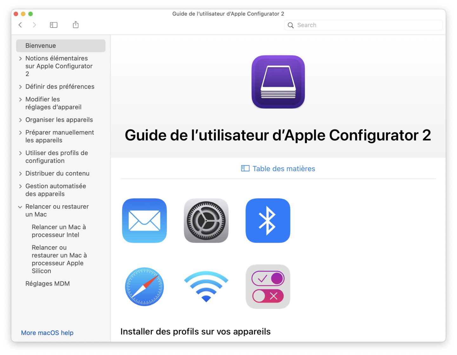Minimize the window with yellow button
Image resolution: width=457 pixels, height=355 pixels.
(x=23, y=14)
